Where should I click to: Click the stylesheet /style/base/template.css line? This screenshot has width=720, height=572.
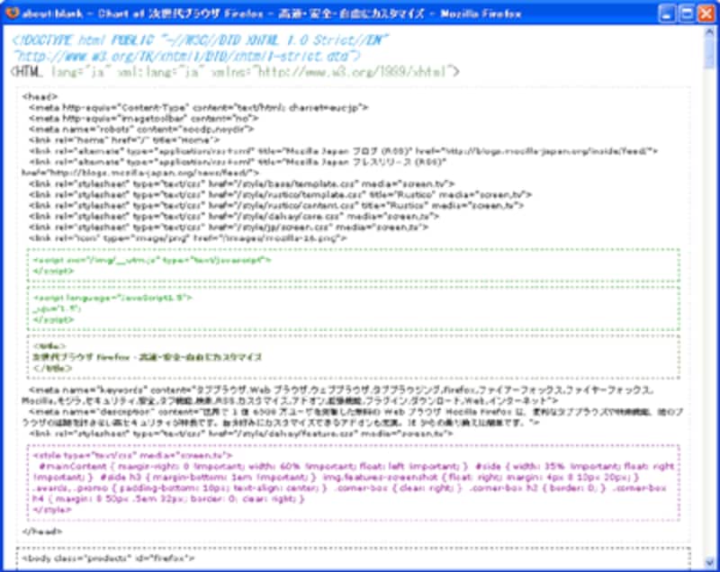(x=241, y=184)
